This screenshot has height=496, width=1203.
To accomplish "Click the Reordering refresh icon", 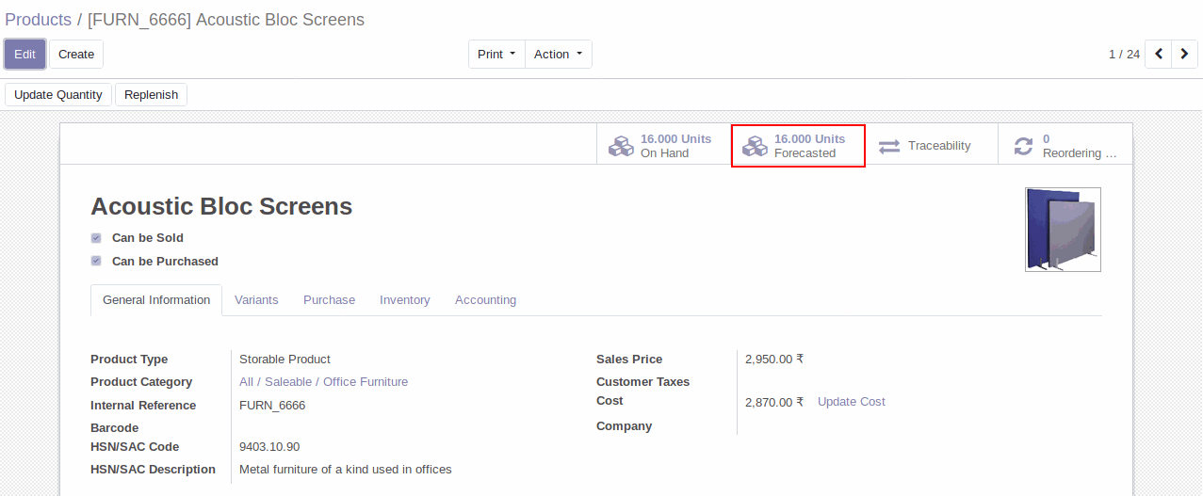I will 1023,146.
